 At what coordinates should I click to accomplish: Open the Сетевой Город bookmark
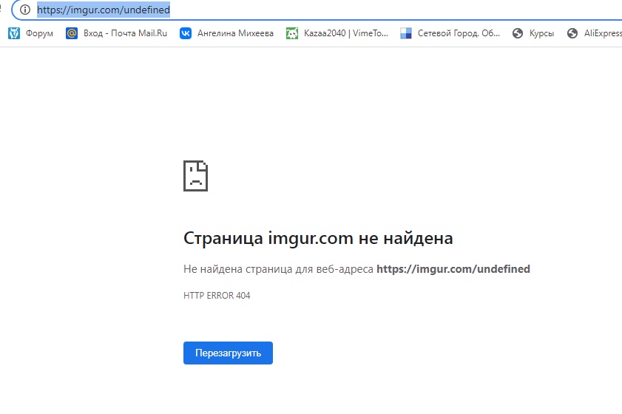459,33
